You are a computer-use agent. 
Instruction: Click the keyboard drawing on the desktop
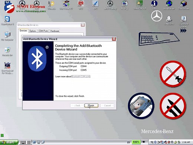[159, 39]
